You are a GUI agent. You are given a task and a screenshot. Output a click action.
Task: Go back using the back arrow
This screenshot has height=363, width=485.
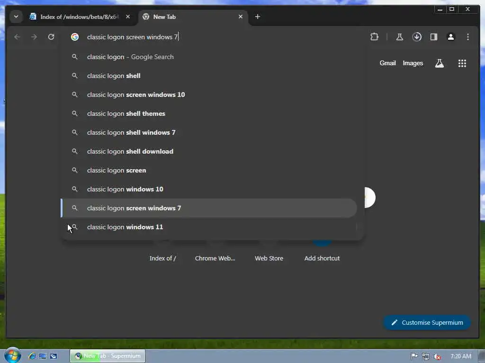tap(17, 37)
